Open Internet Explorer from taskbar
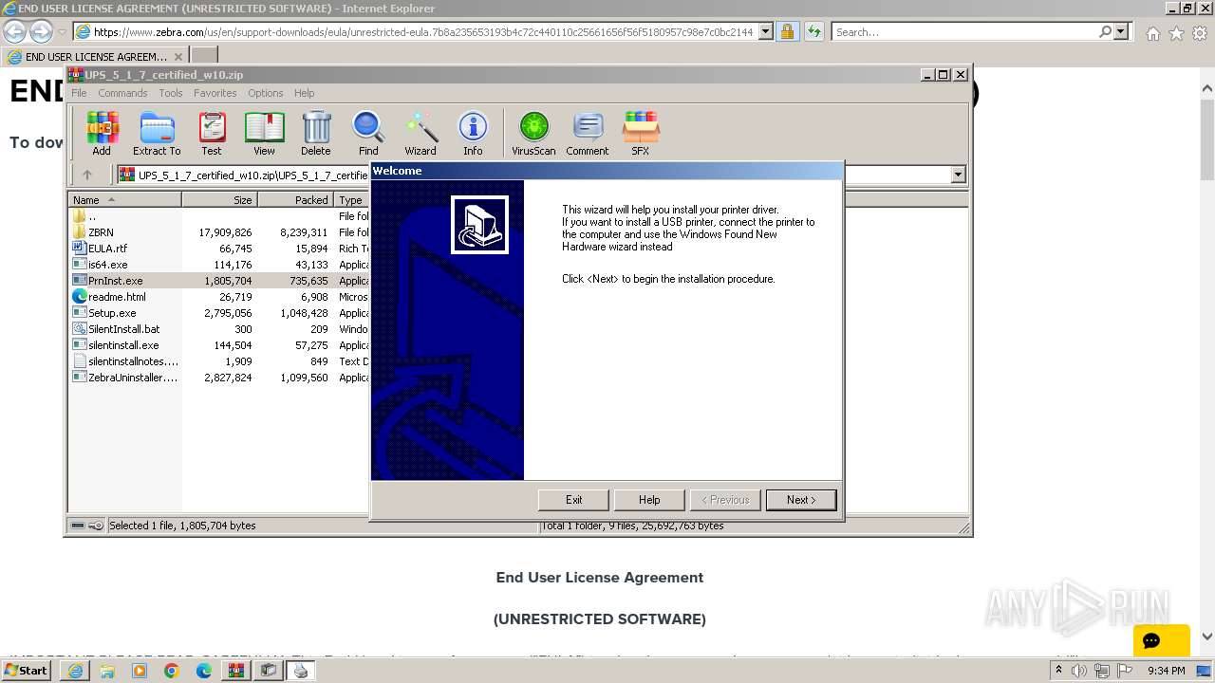Image resolution: width=1215 pixels, height=683 pixels. 75,671
